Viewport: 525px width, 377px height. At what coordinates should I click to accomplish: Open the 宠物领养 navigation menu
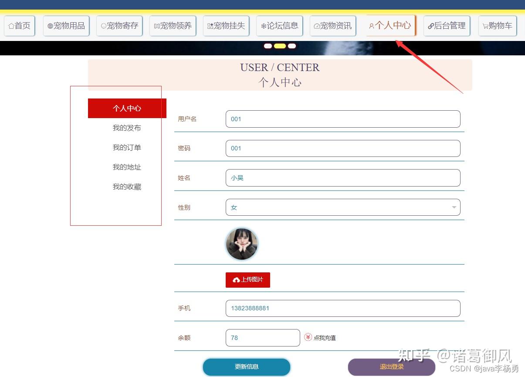click(x=173, y=25)
